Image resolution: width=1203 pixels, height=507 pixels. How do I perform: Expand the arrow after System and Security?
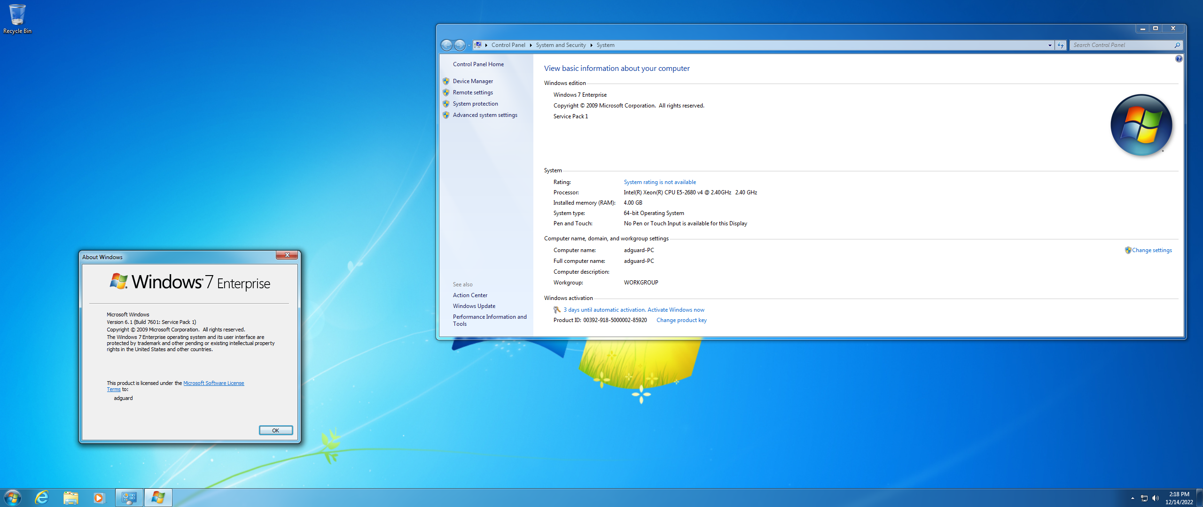click(591, 45)
